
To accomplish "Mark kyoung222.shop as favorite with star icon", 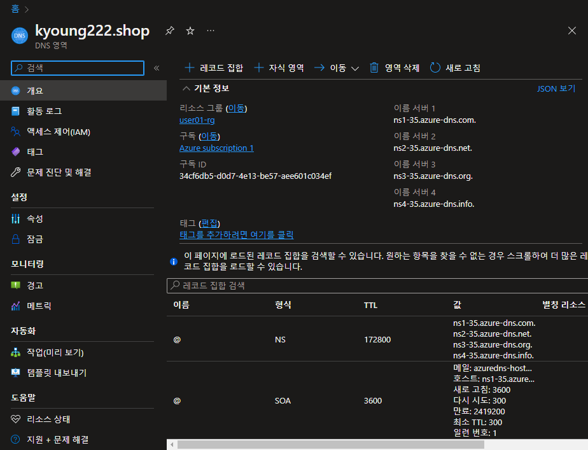I will pyautogui.click(x=190, y=31).
